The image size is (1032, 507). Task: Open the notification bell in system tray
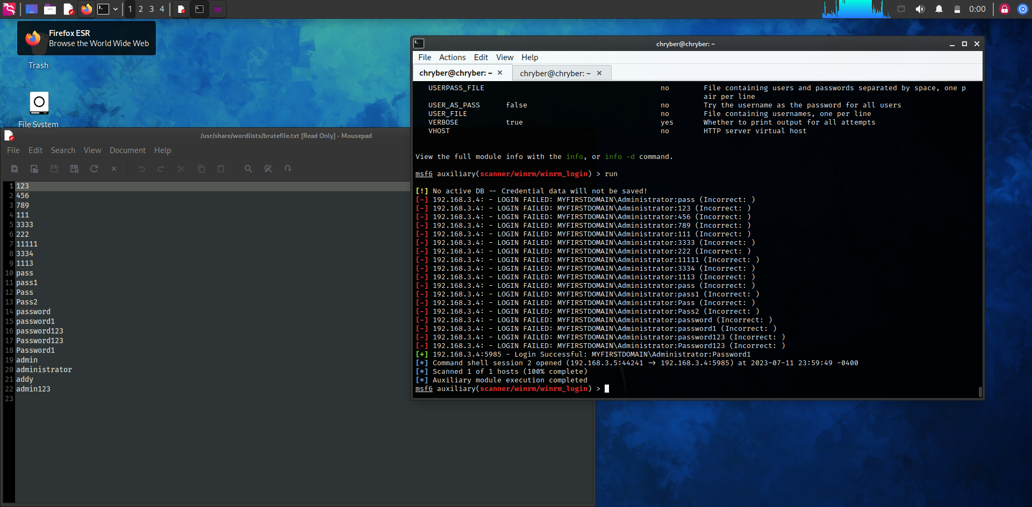coord(940,9)
